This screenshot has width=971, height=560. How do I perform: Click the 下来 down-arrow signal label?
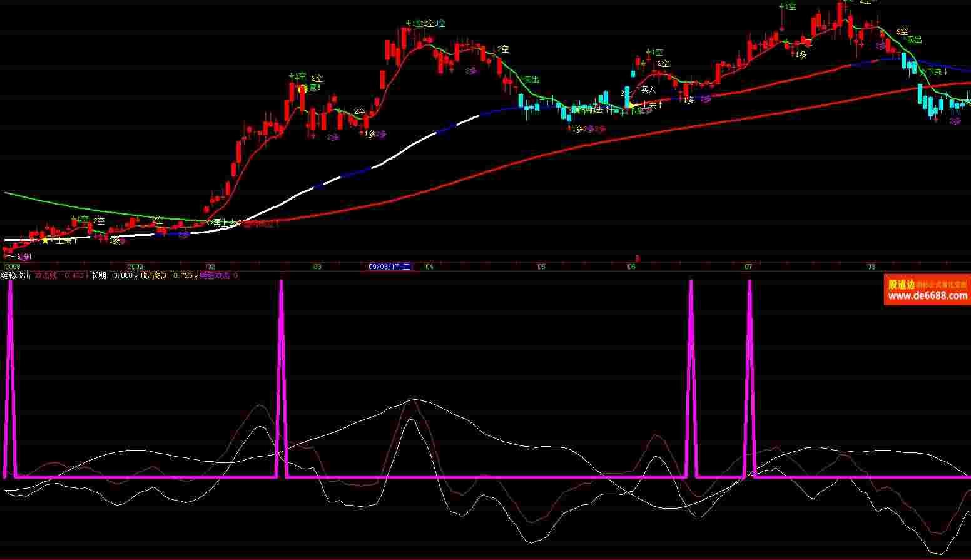tap(935, 73)
